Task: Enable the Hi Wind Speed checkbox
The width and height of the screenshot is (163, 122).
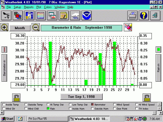Action: (137, 104)
